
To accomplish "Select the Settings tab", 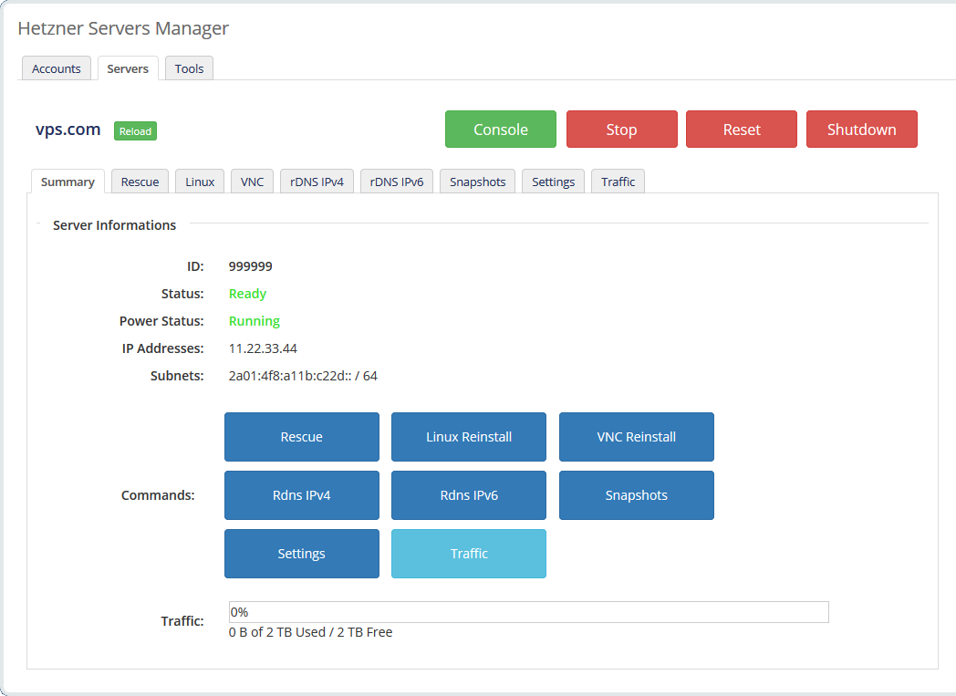I will click(x=553, y=181).
